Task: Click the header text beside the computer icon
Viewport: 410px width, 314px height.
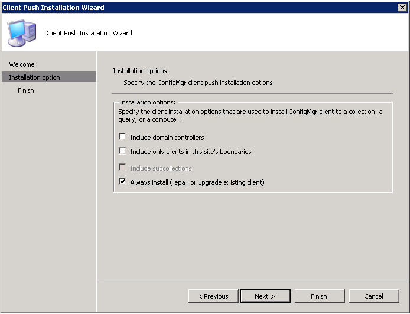Action: (89, 33)
